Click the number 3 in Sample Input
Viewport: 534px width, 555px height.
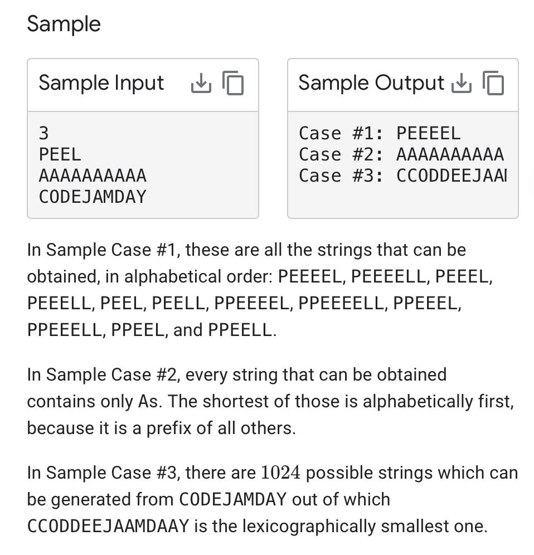point(42,133)
